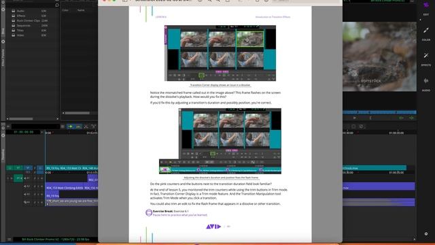This screenshot has width=435, height=245.
Task: Mute the A3 audio track speaker
Action: [25, 194]
